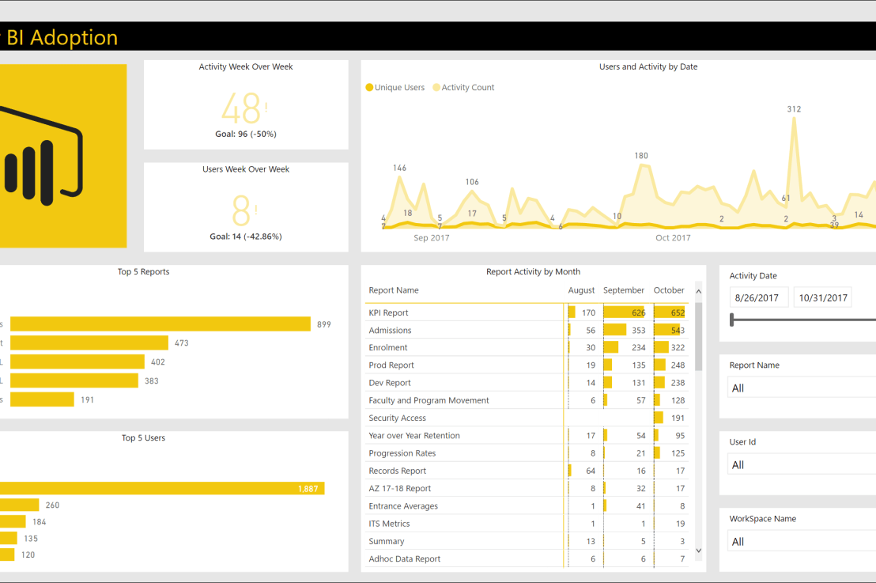The width and height of the screenshot is (876, 583).
Task: Click the 1,887 bar in Top 5 Users
Action: point(158,488)
